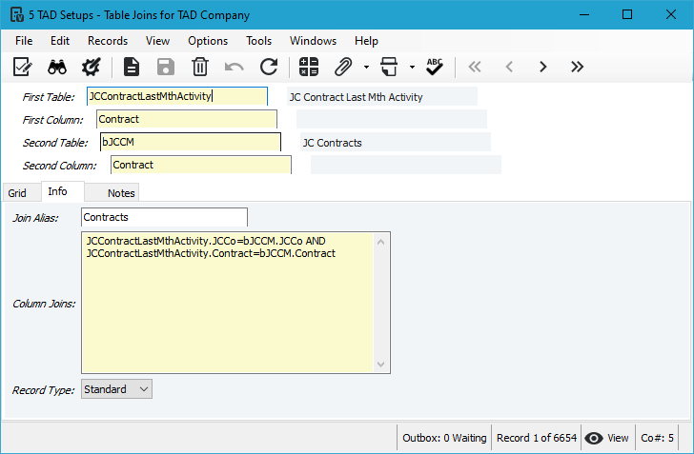This screenshot has height=454, width=694.
Task: Save the record with the floppy disk icon
Action: (x=166, y=68)
